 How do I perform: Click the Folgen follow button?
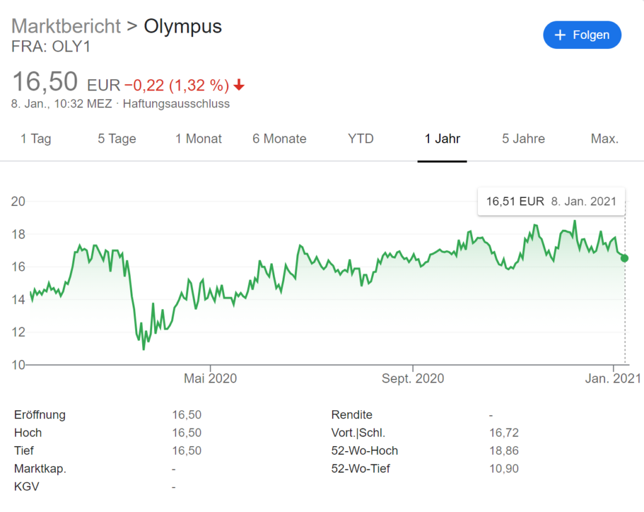coord(582,35)
